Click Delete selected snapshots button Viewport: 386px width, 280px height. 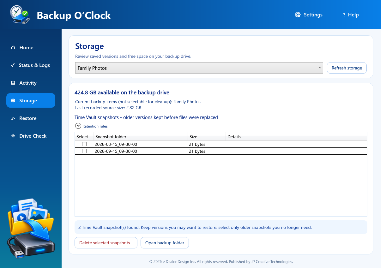[106, 243]
